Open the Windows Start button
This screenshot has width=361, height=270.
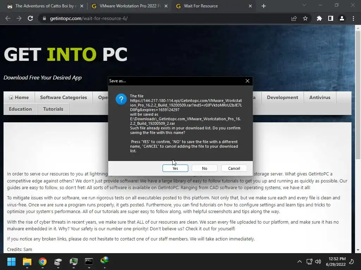click(x=11, y=262)
